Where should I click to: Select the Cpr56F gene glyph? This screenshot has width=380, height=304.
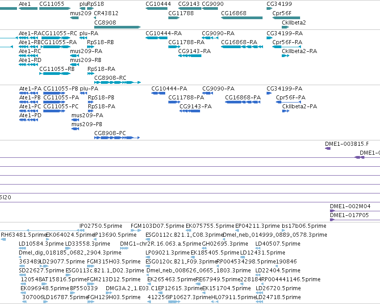[286, 18]
